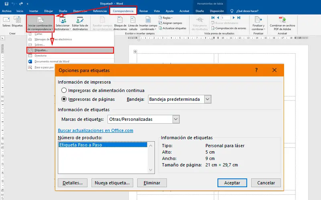Click the Aceptar button

pyautogui.click(x=232, y=183)
